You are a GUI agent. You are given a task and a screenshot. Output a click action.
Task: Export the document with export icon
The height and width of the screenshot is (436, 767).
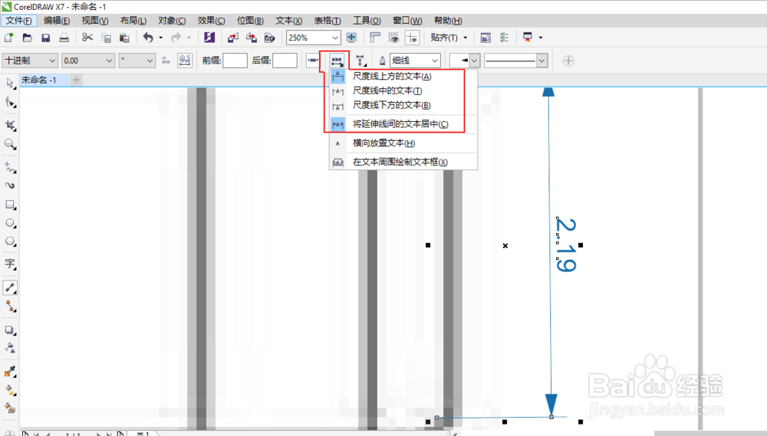pyautogui.click(x=252, y=38)
